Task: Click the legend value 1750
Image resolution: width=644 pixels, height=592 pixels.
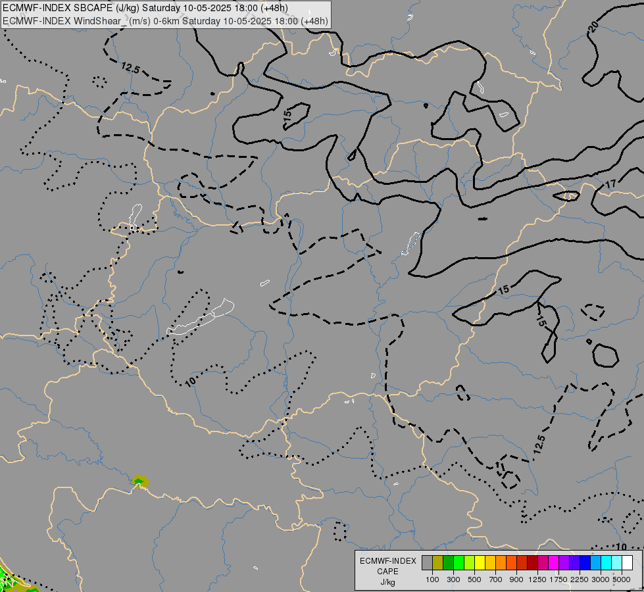Action: pos(558,580)
